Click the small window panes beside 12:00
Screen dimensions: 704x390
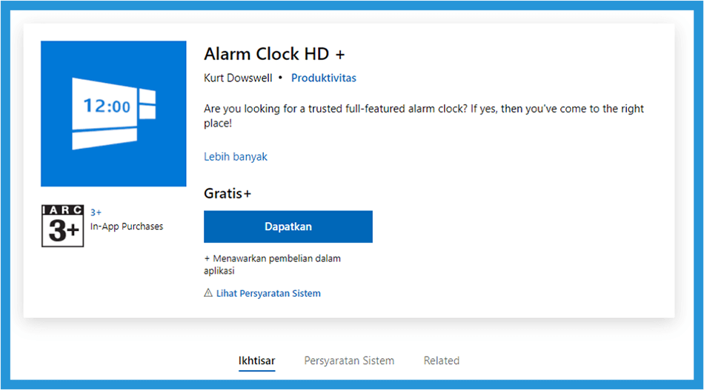(147, 104)
